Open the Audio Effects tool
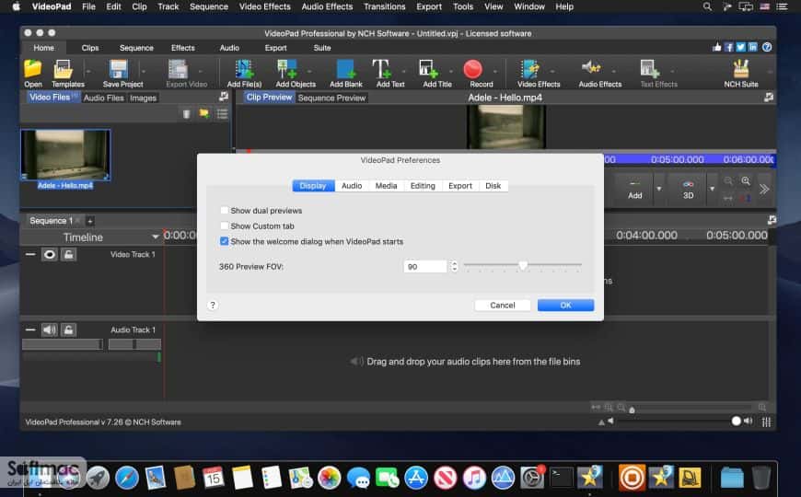 pyautogui.click(x=599, y=74)
